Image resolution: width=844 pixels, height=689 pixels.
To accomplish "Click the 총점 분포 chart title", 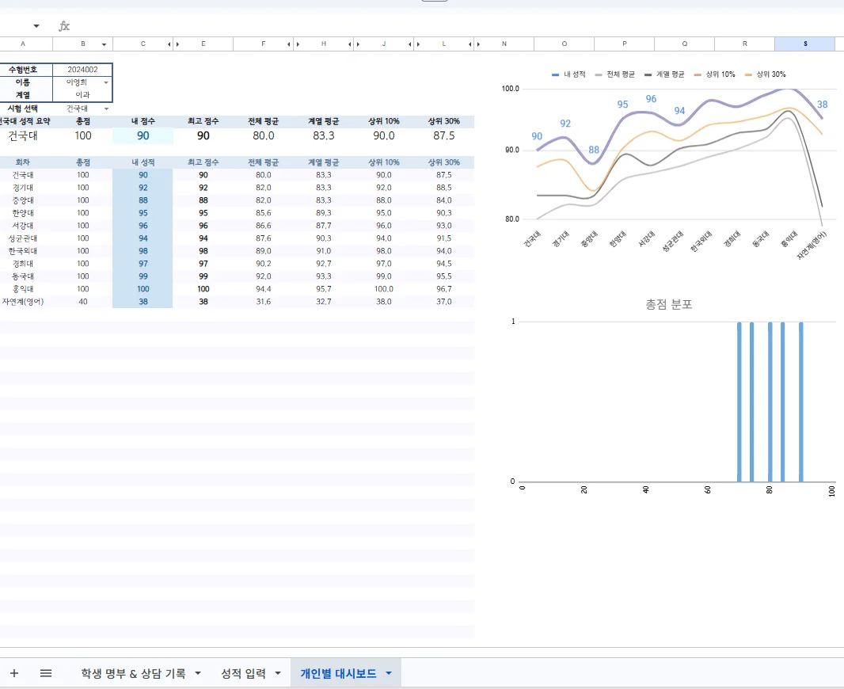I will [x=668, y=305].
